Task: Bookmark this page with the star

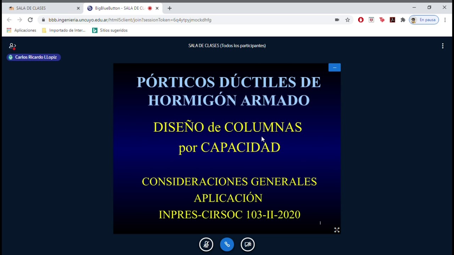Action: (x=348, y=20)
